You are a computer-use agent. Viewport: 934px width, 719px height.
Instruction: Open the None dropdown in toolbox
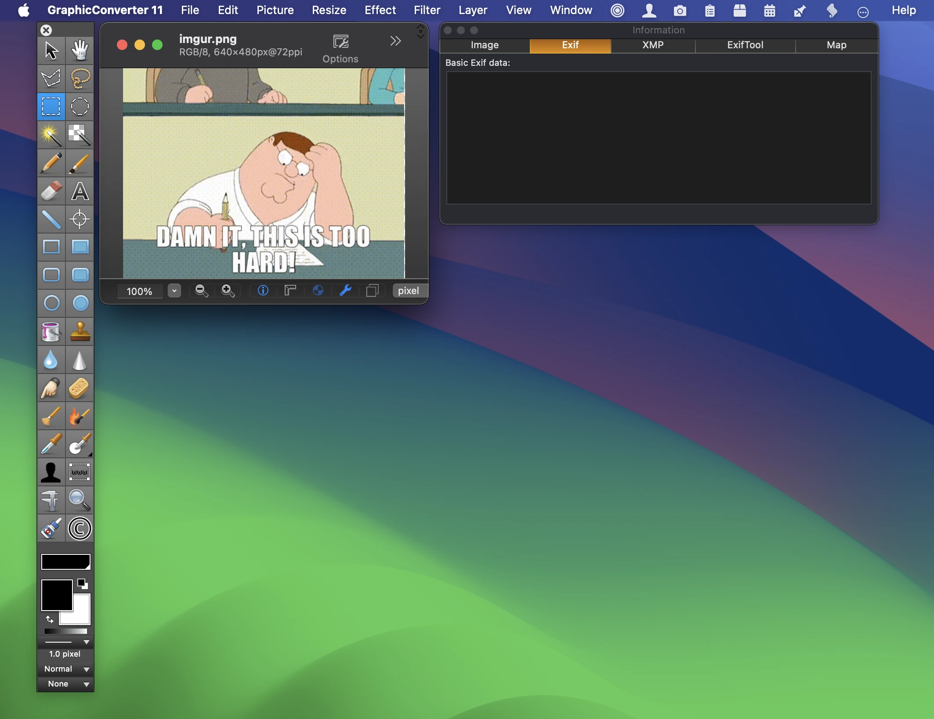click(66, 684)
